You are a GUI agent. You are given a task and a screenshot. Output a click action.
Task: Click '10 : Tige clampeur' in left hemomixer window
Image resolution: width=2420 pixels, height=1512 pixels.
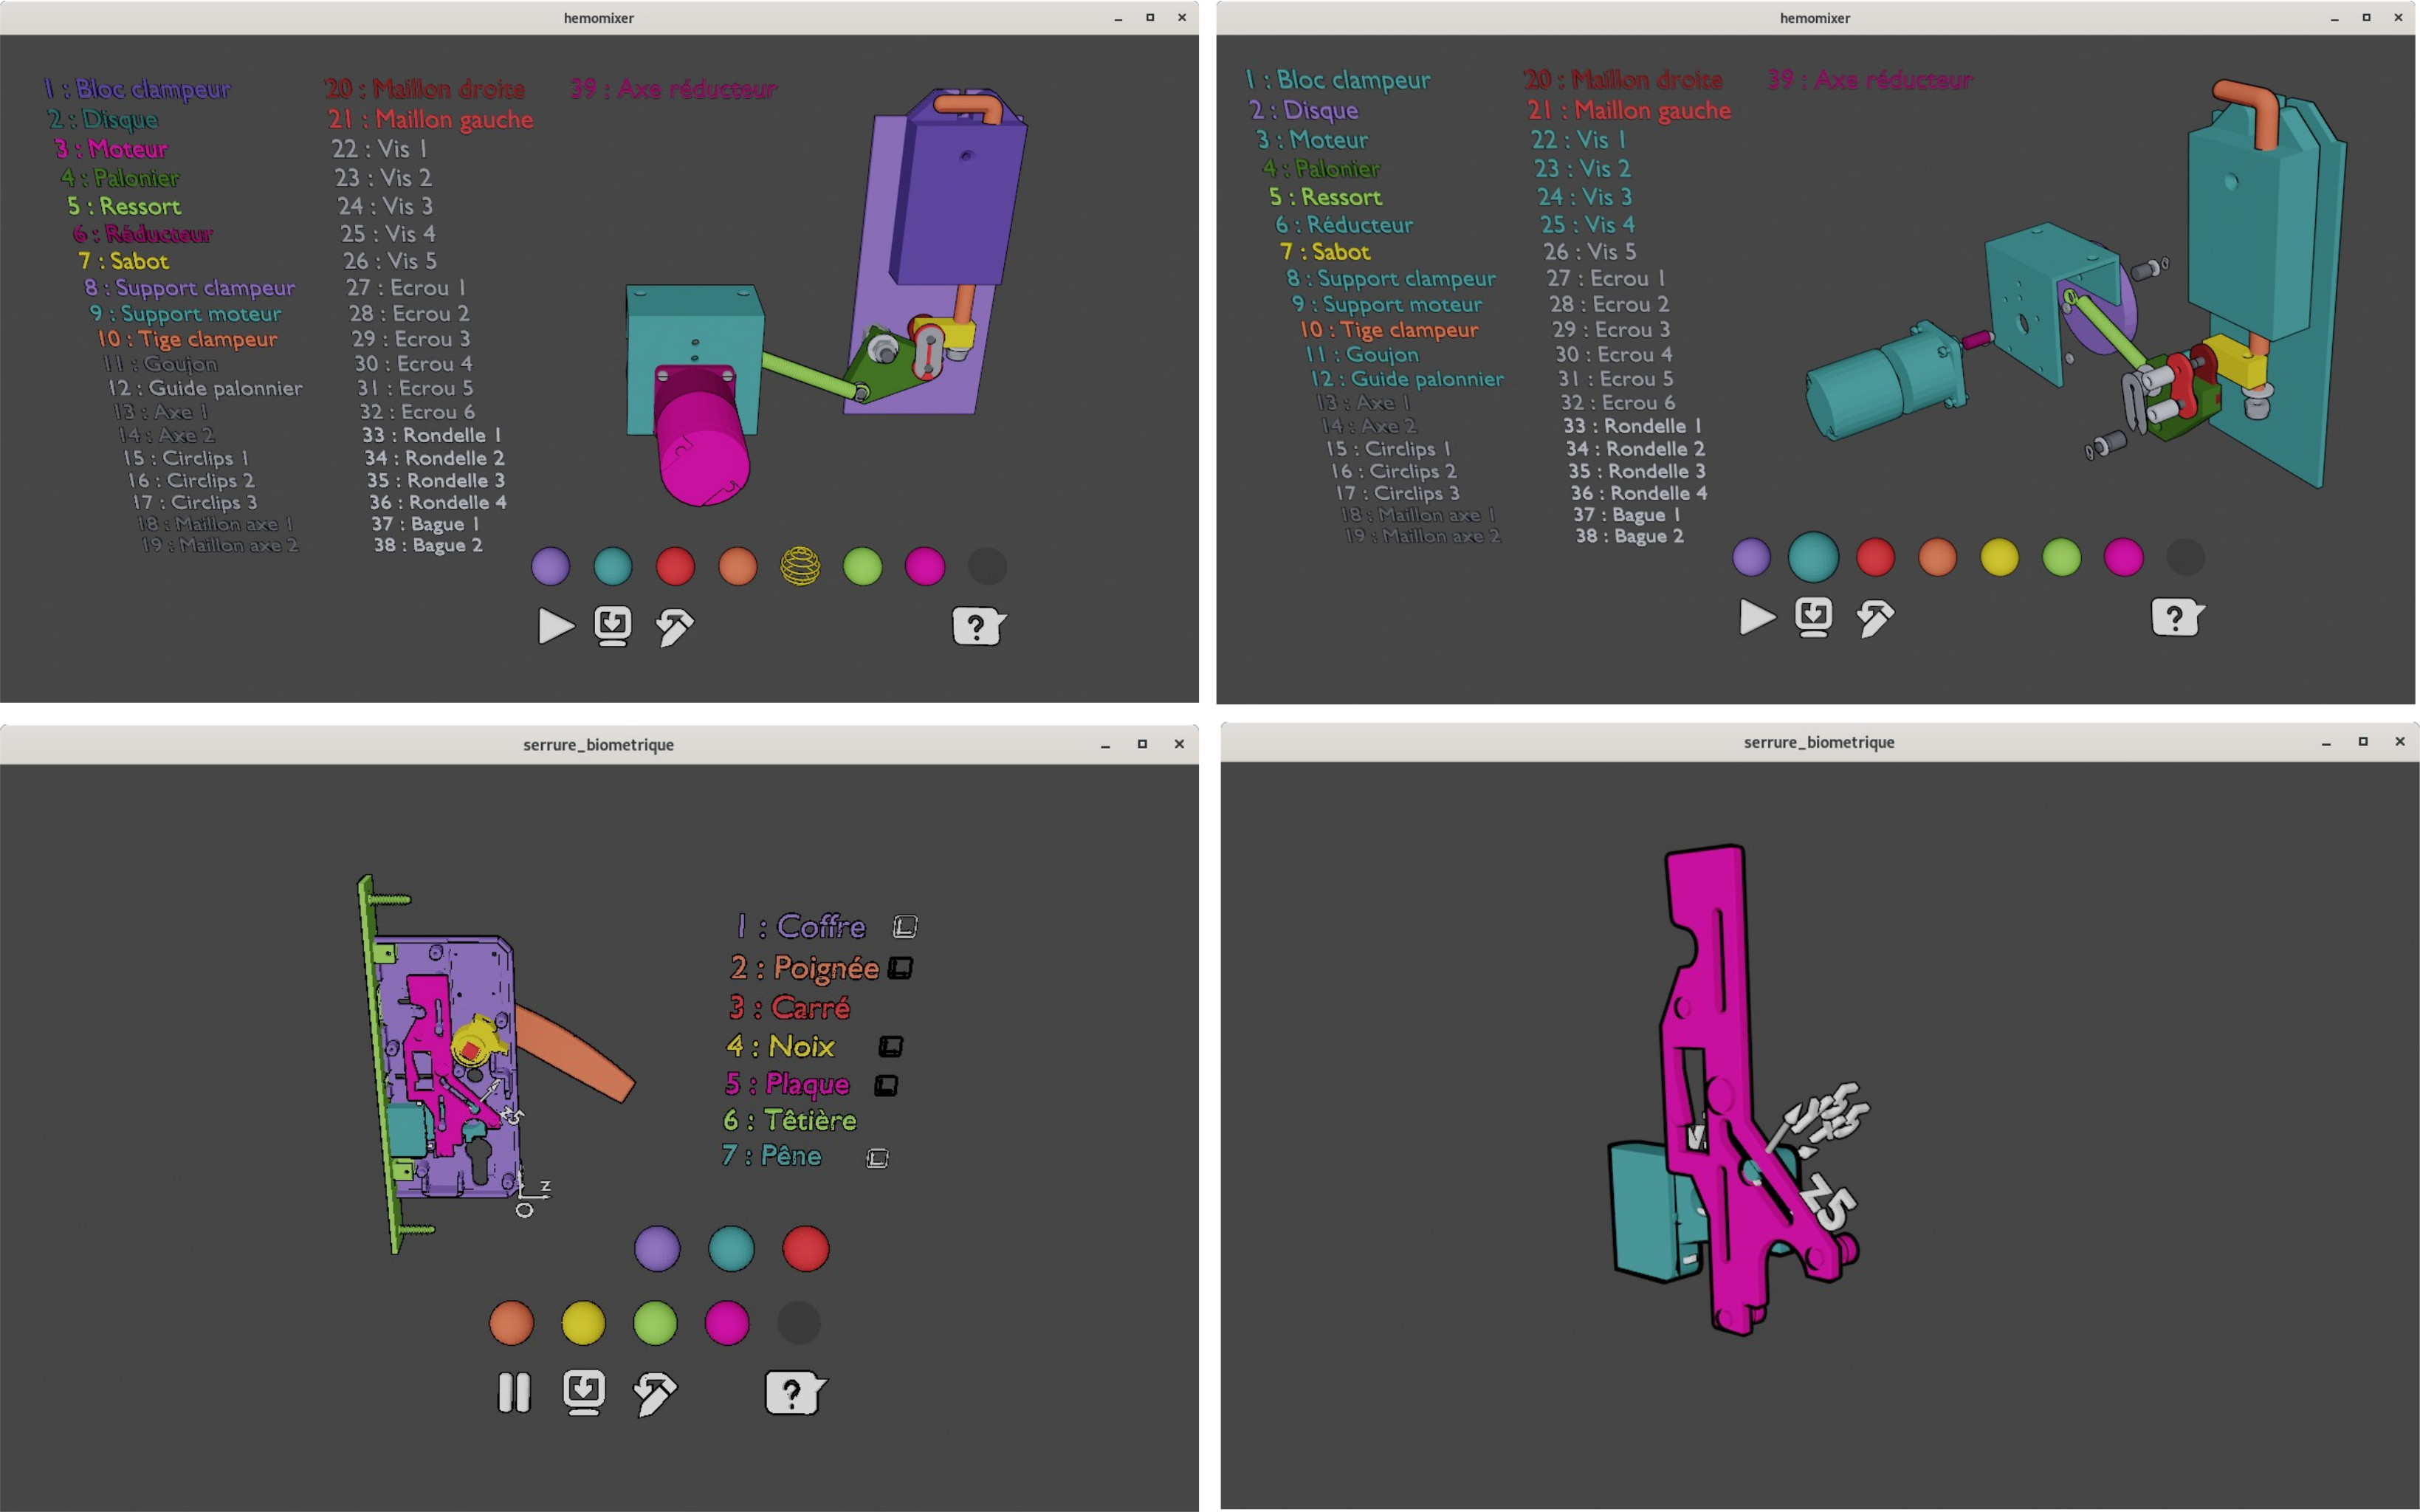[187, 339]
